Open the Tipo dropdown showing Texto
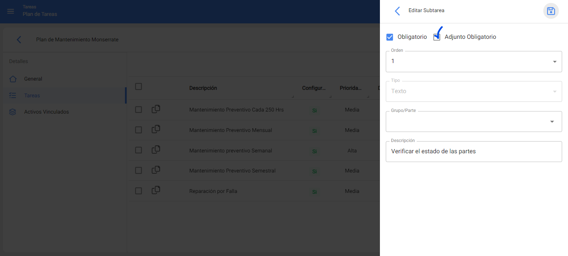 pos(474,91)
